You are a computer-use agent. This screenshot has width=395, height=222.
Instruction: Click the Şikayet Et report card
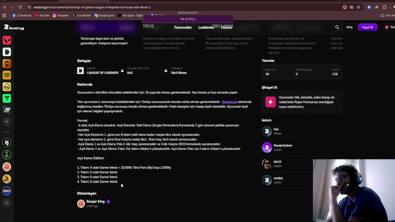click(x=302, y=102)
